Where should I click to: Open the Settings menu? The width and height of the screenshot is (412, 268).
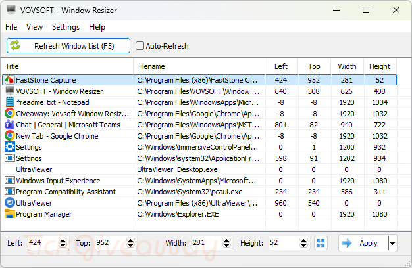[66, 27]
